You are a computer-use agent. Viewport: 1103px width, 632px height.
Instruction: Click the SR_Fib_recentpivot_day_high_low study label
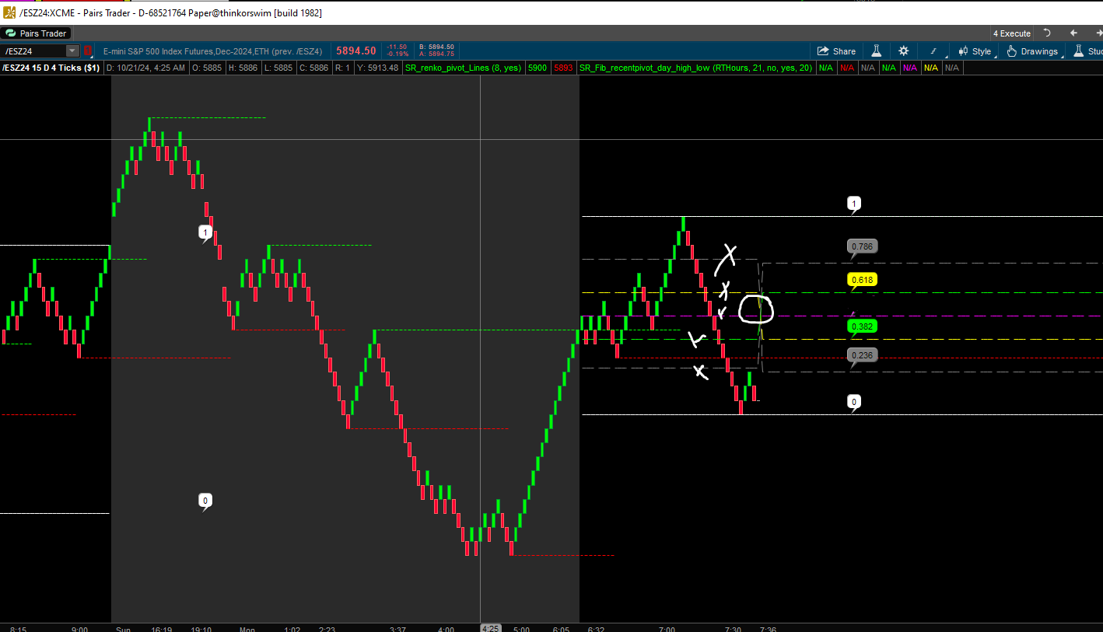tap(696, 68)
